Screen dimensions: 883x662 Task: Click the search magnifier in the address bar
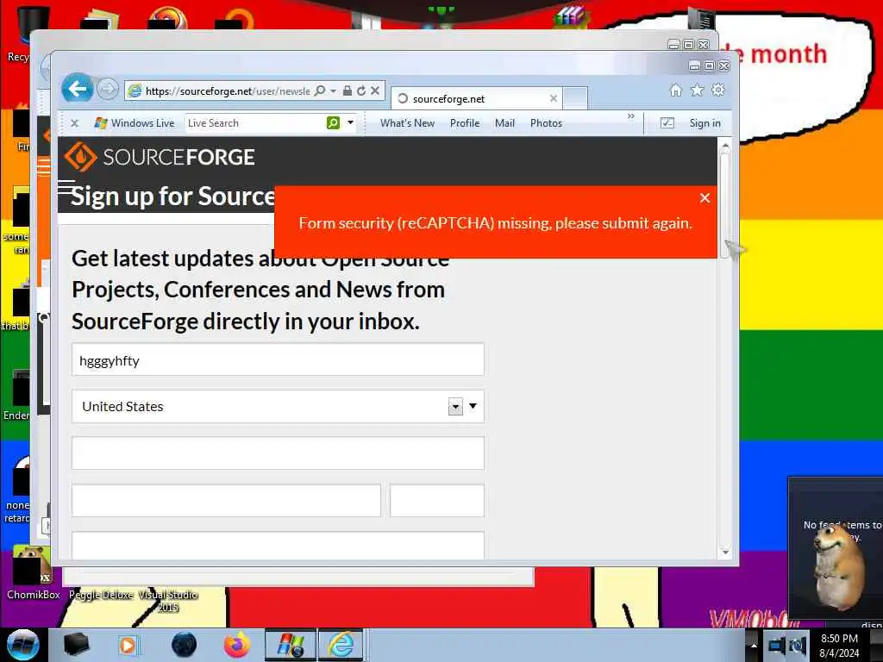(319, 91)
